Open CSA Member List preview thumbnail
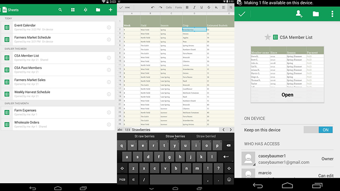The image size is (340, 191). [x=287, y=75]
